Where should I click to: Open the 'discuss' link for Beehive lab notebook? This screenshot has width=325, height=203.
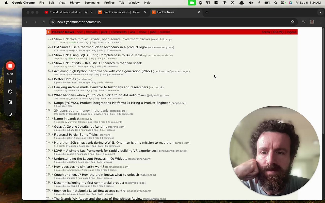click(109, 194)
